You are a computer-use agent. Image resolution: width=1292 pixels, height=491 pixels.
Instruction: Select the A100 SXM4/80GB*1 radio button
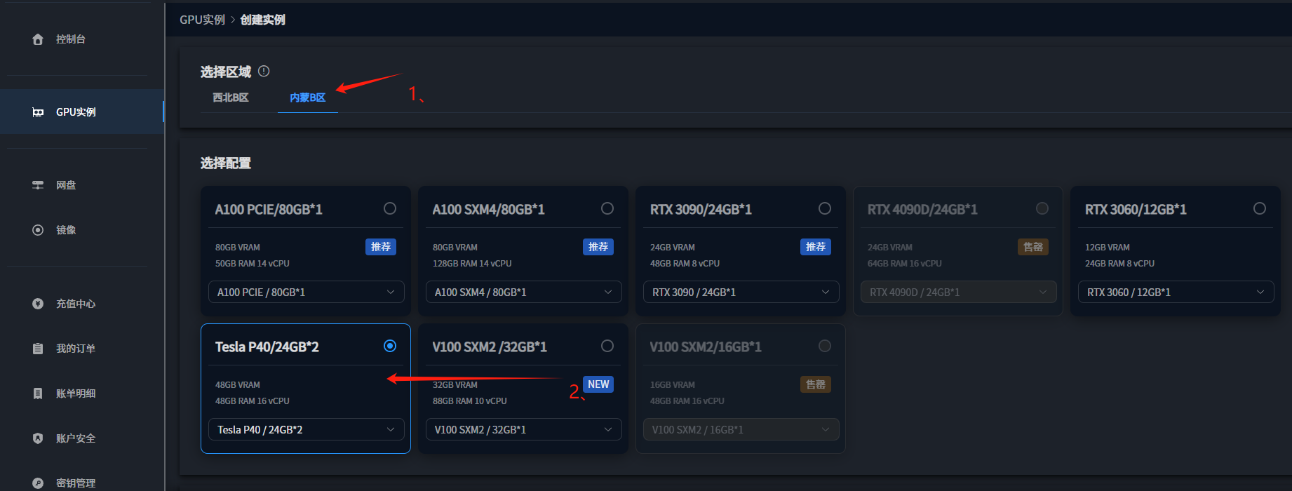[607, 208]
